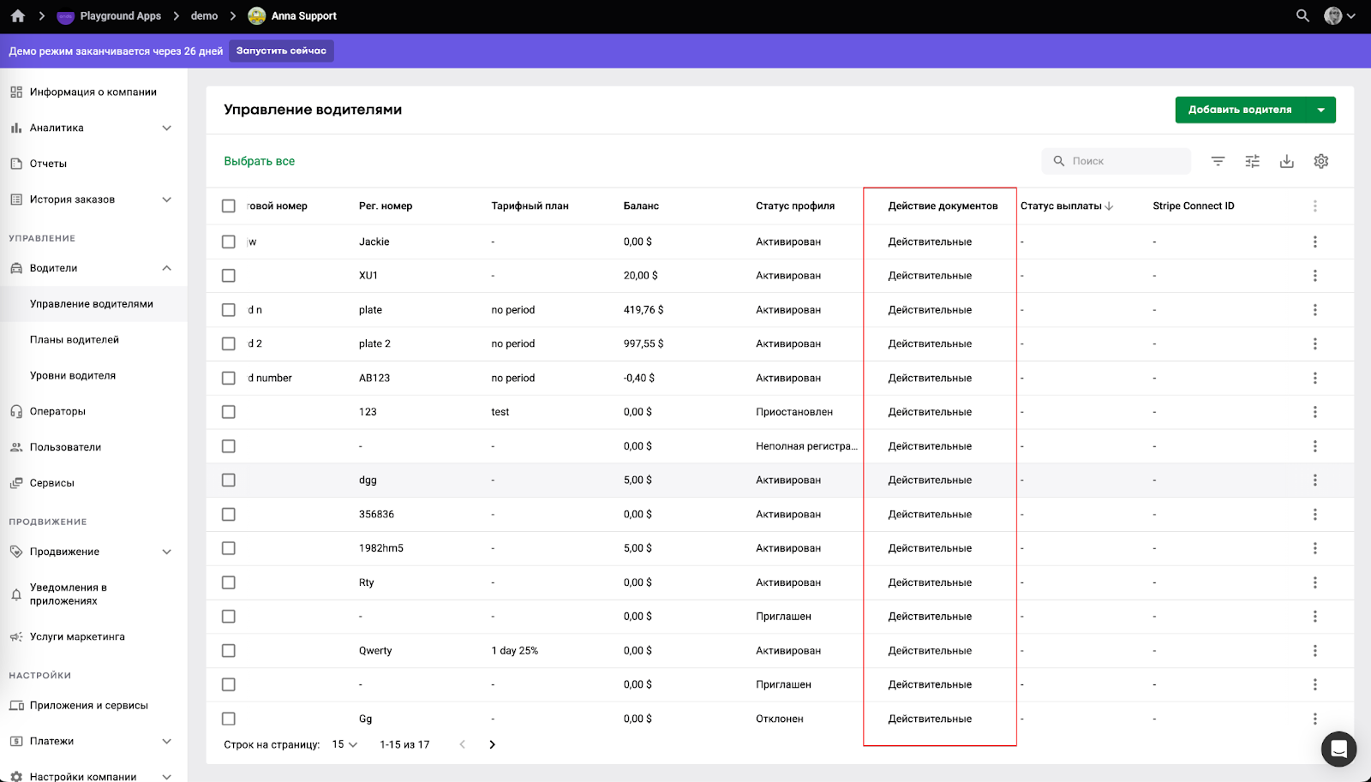Check the AB123 row checkbox

[x=228, y=378]
